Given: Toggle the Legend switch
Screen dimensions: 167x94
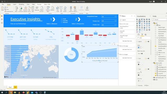Looking at the screenshot, I should pyautogui.click(x=148, y=42).
